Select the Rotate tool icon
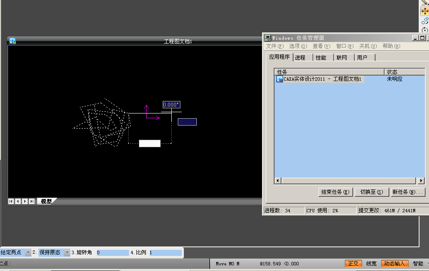Image resolution: width=429 pixels, height=271 pixels. [425, 30]
